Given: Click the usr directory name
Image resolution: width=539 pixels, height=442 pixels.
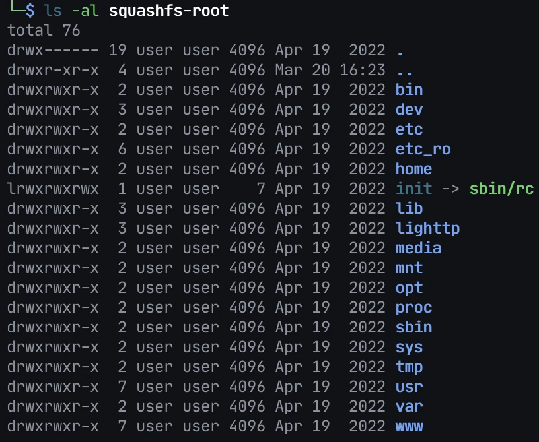Looking at the screenshot, I should click(x=409, y=387).
